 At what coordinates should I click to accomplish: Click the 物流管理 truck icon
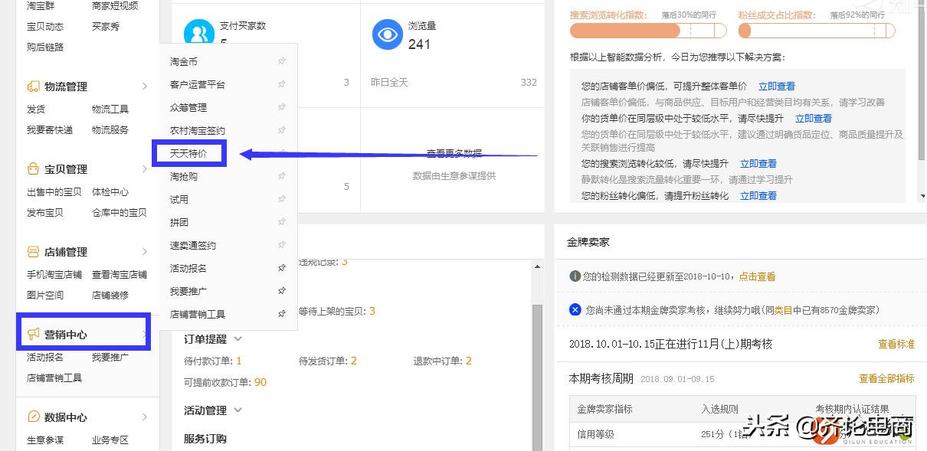tap(33, 87)
